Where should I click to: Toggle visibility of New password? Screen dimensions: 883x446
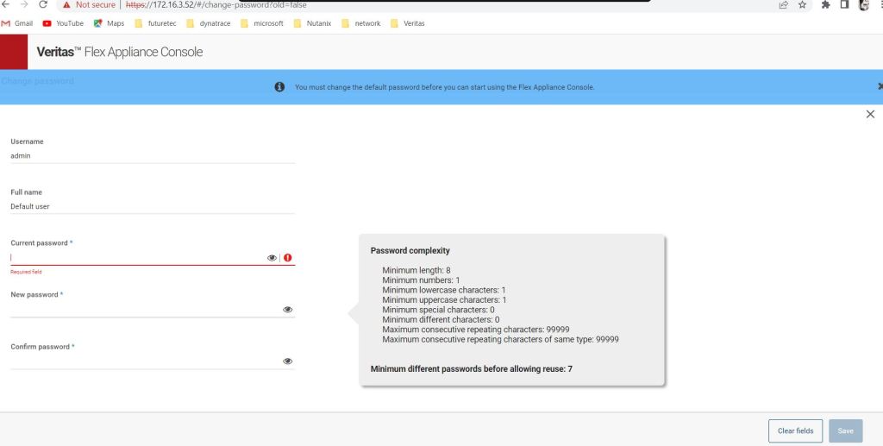(x=287, y=310)
